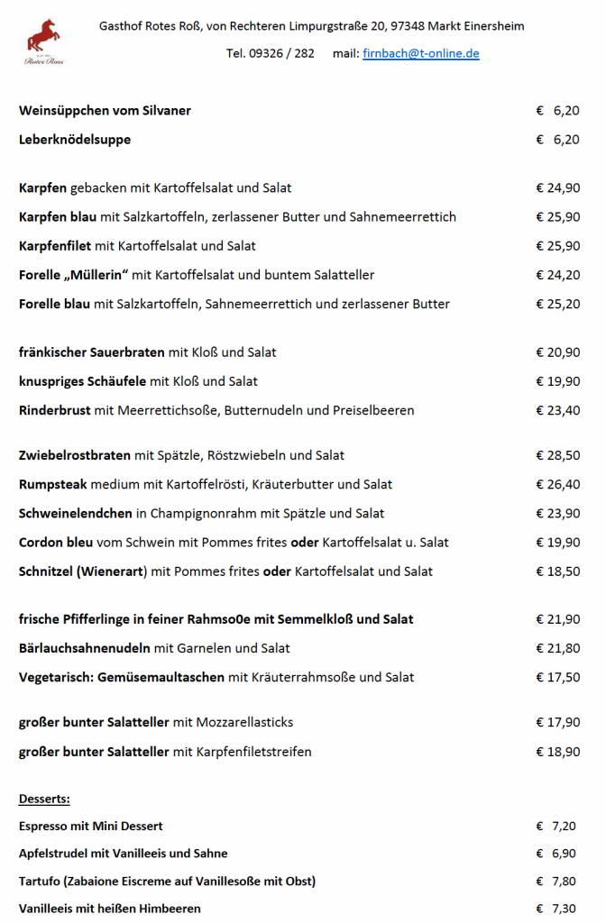
Task: Select Schnitzel (Wienerart) entry
Action: click(225, 571)
